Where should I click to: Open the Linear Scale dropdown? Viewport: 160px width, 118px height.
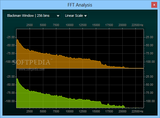(76, 16)
